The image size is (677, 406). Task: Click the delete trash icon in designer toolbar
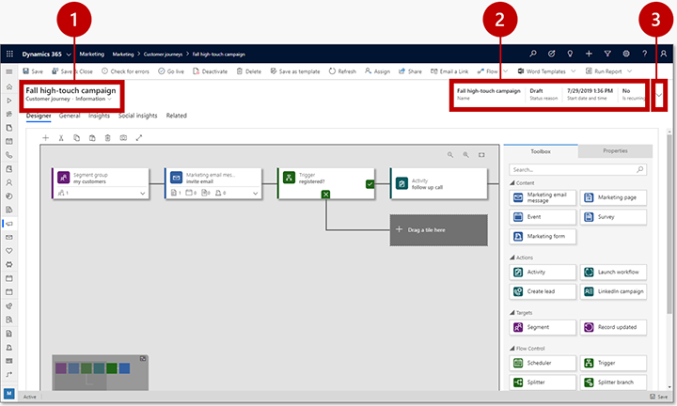click(x=107, y=137)
